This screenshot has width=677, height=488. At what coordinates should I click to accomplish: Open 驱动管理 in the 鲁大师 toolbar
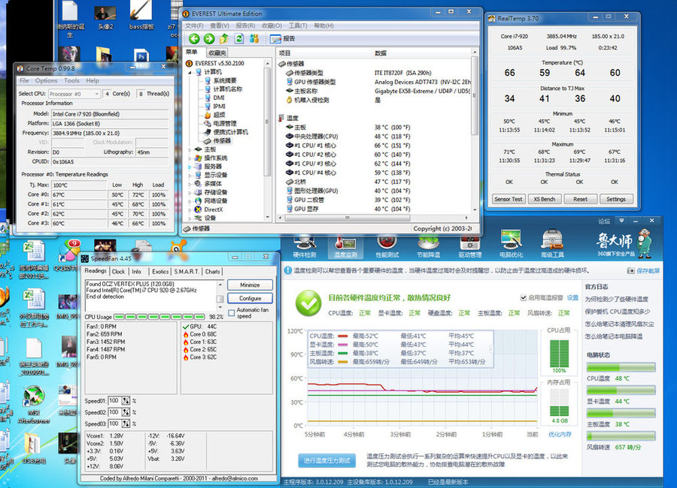coord(470,247)
